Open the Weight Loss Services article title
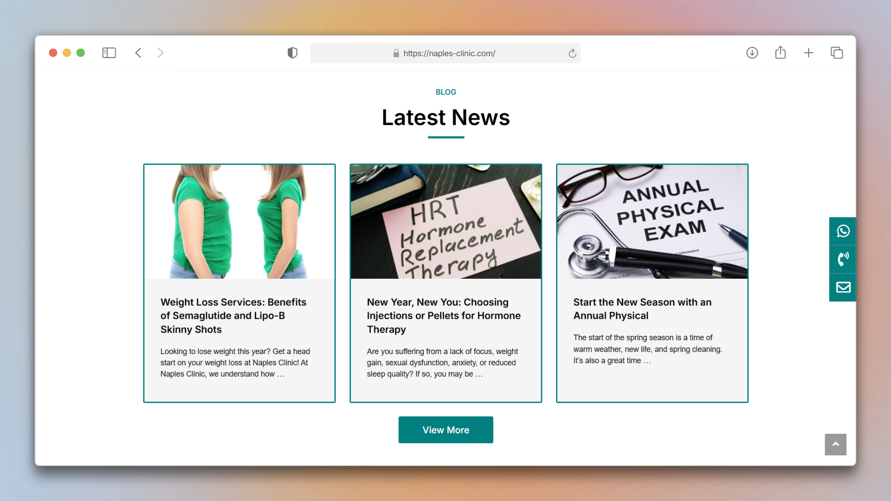This screenshot has width=891, height=501. (233, 315)
